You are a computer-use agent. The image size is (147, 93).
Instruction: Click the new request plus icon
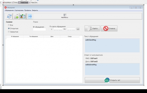(16, 16)
